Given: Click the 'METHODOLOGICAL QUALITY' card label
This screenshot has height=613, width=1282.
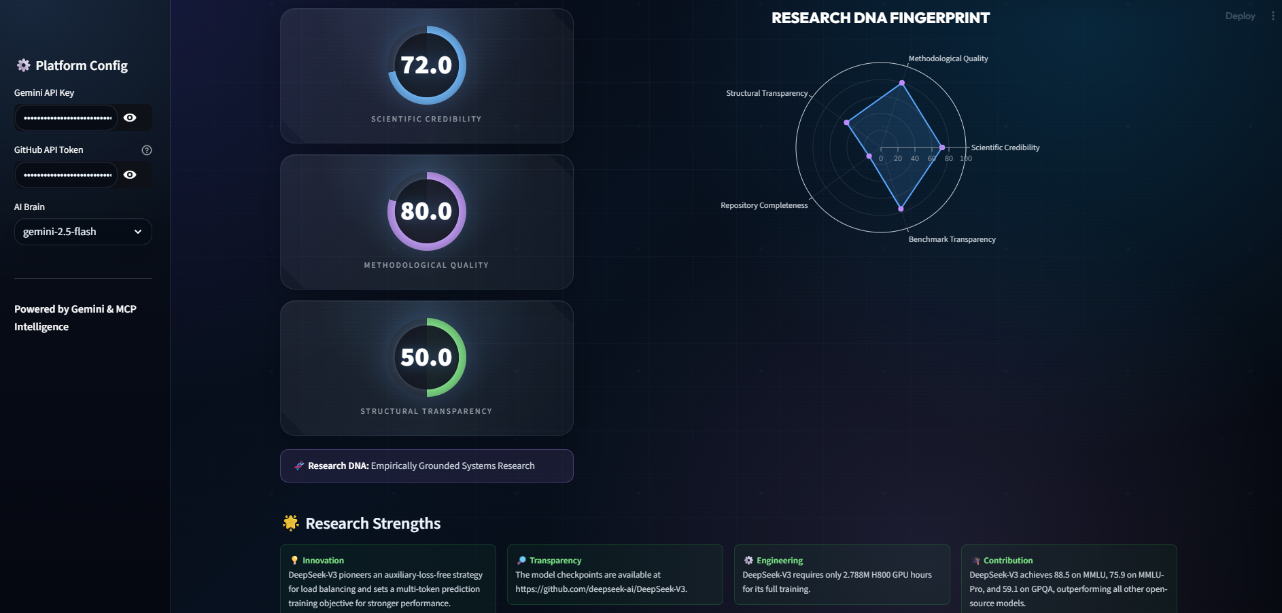Looking at the screenshot, I should click(x=426, y=265).
